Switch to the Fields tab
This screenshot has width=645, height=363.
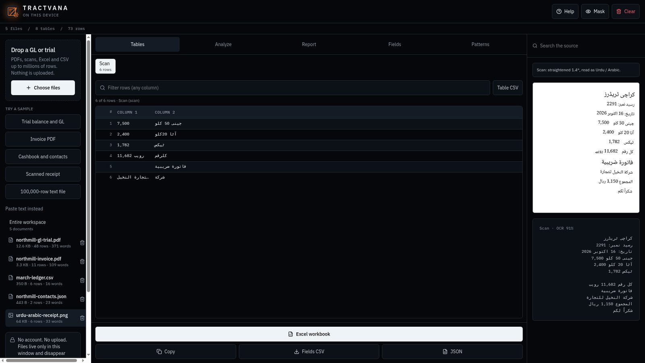pos(395,44)
